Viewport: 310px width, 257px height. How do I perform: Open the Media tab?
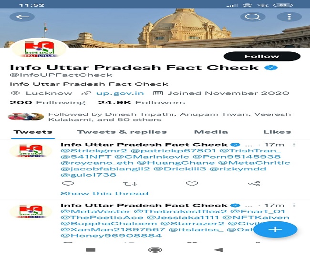(211, 132)
